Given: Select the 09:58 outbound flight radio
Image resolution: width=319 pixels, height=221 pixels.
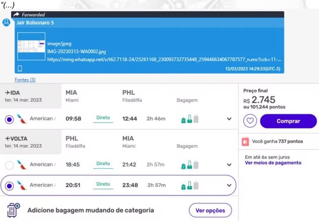Looking at the screenshot, I should 10,119.
